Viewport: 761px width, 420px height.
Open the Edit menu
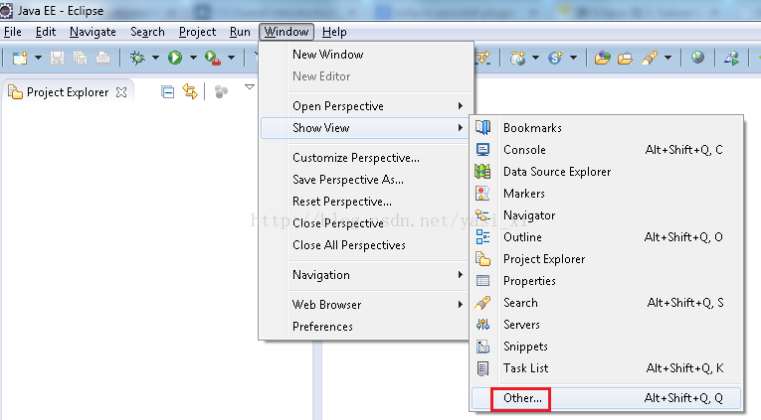coord(46,32)
